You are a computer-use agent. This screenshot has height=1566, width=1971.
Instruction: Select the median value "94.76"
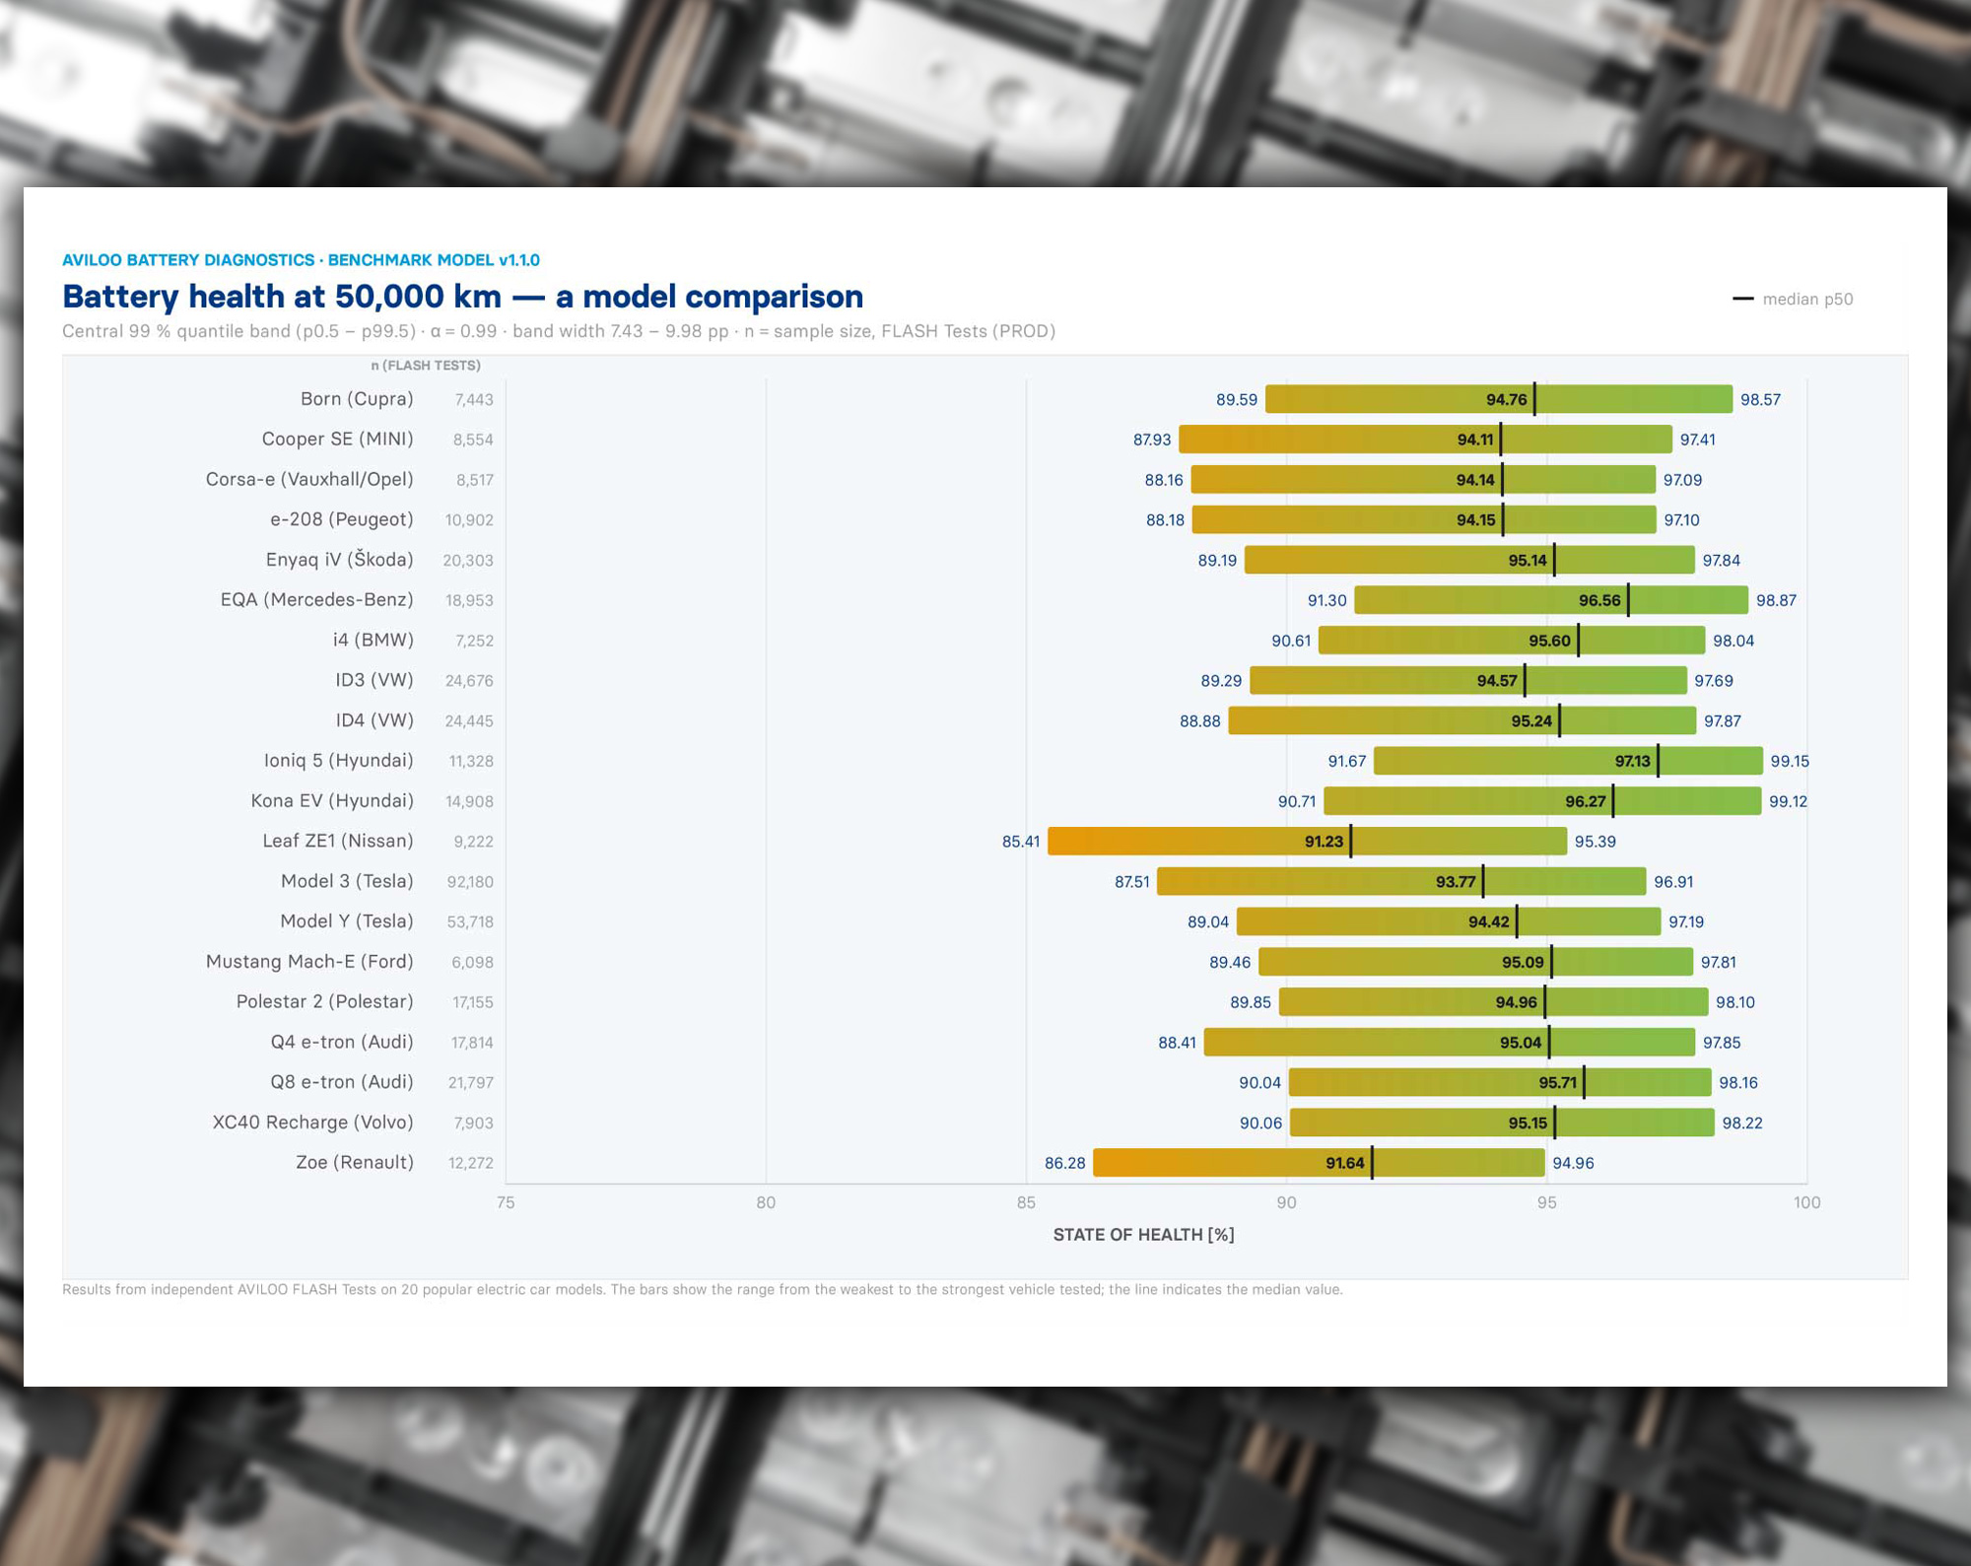coord(1507,400)
